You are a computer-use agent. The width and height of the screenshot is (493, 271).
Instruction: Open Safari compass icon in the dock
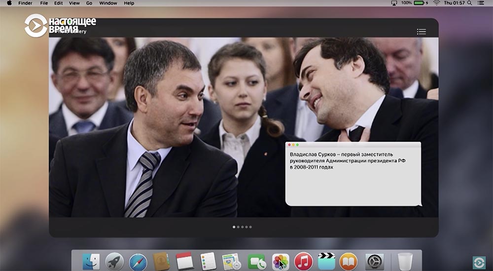pos(138,262)
